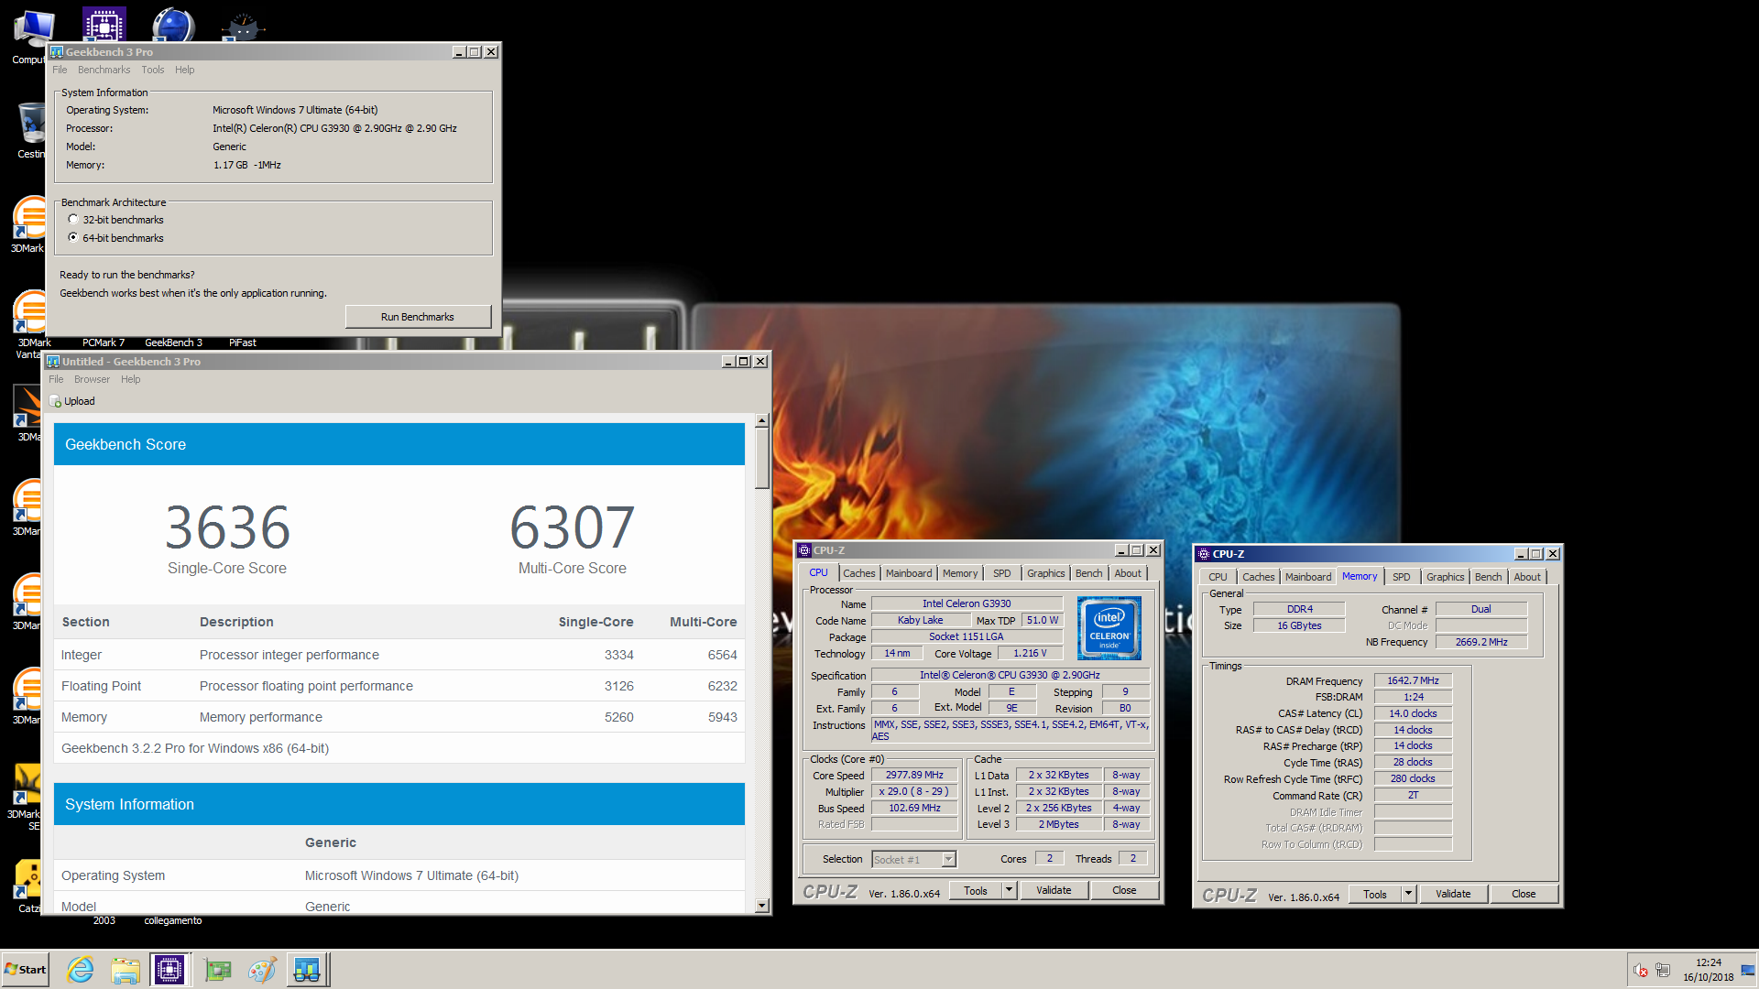Click the Upload icon in Geekbench results

point(56,401)
